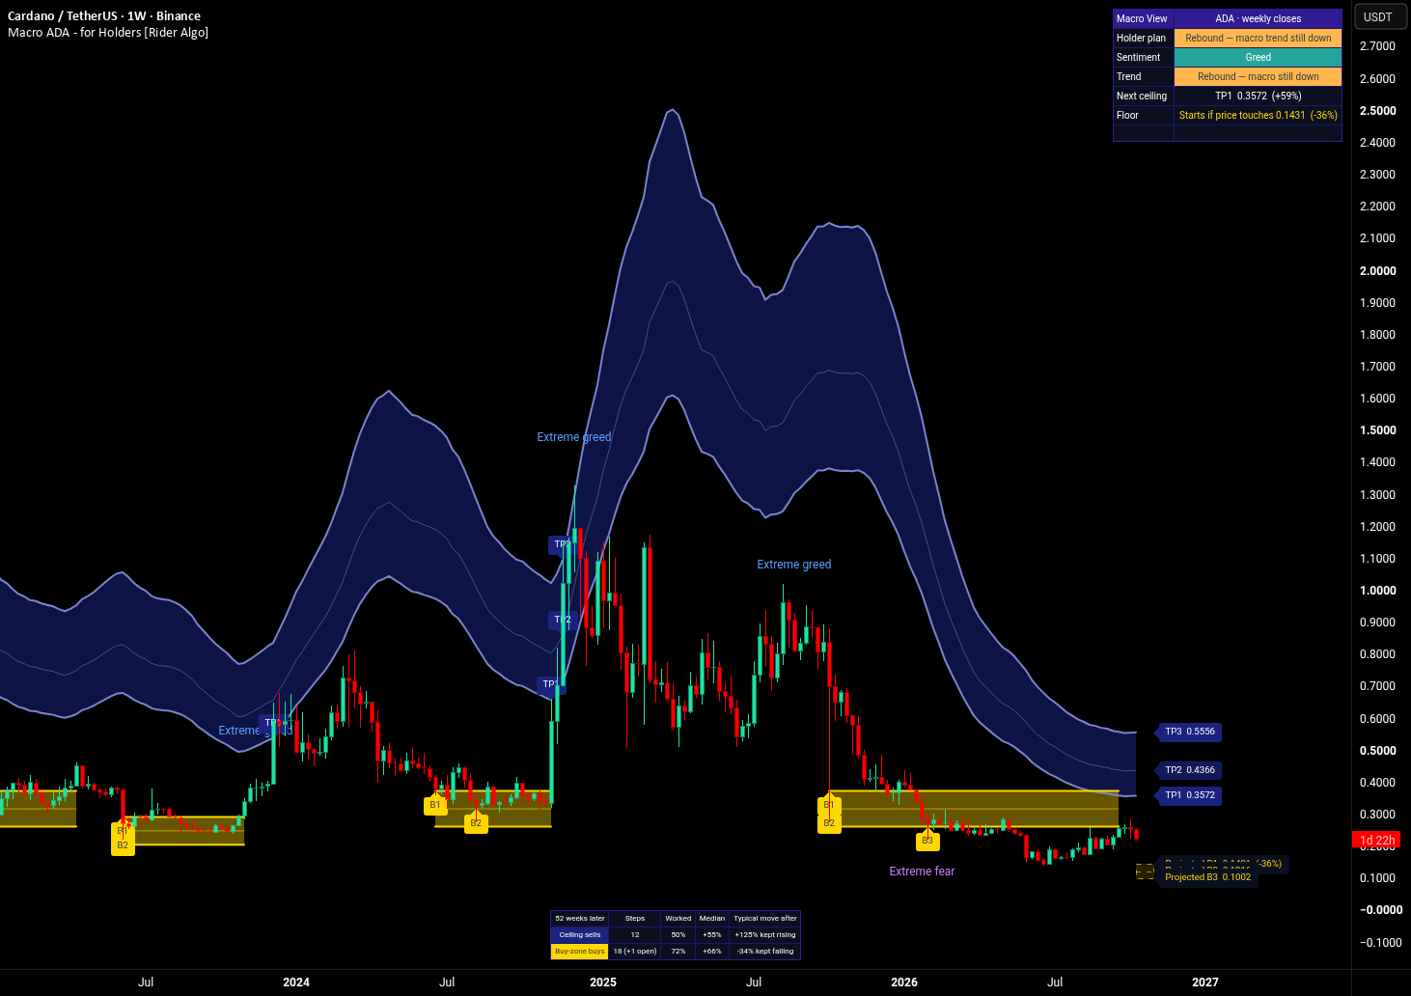Select 'Starts if price touches 0.1431' cell
The width and height of the screenshot is (1411, 996).
click(x=1258, y=115)
